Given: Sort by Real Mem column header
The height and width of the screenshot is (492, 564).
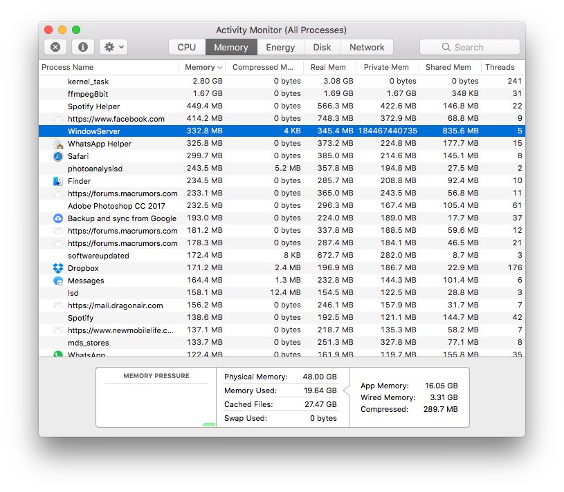Looking at the screenshot, I should coord(329,67).
